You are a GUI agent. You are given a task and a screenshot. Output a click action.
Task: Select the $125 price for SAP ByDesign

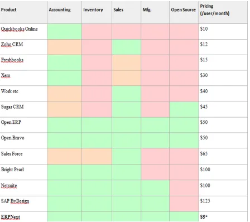pyautogui.click(x=205, y=201)
